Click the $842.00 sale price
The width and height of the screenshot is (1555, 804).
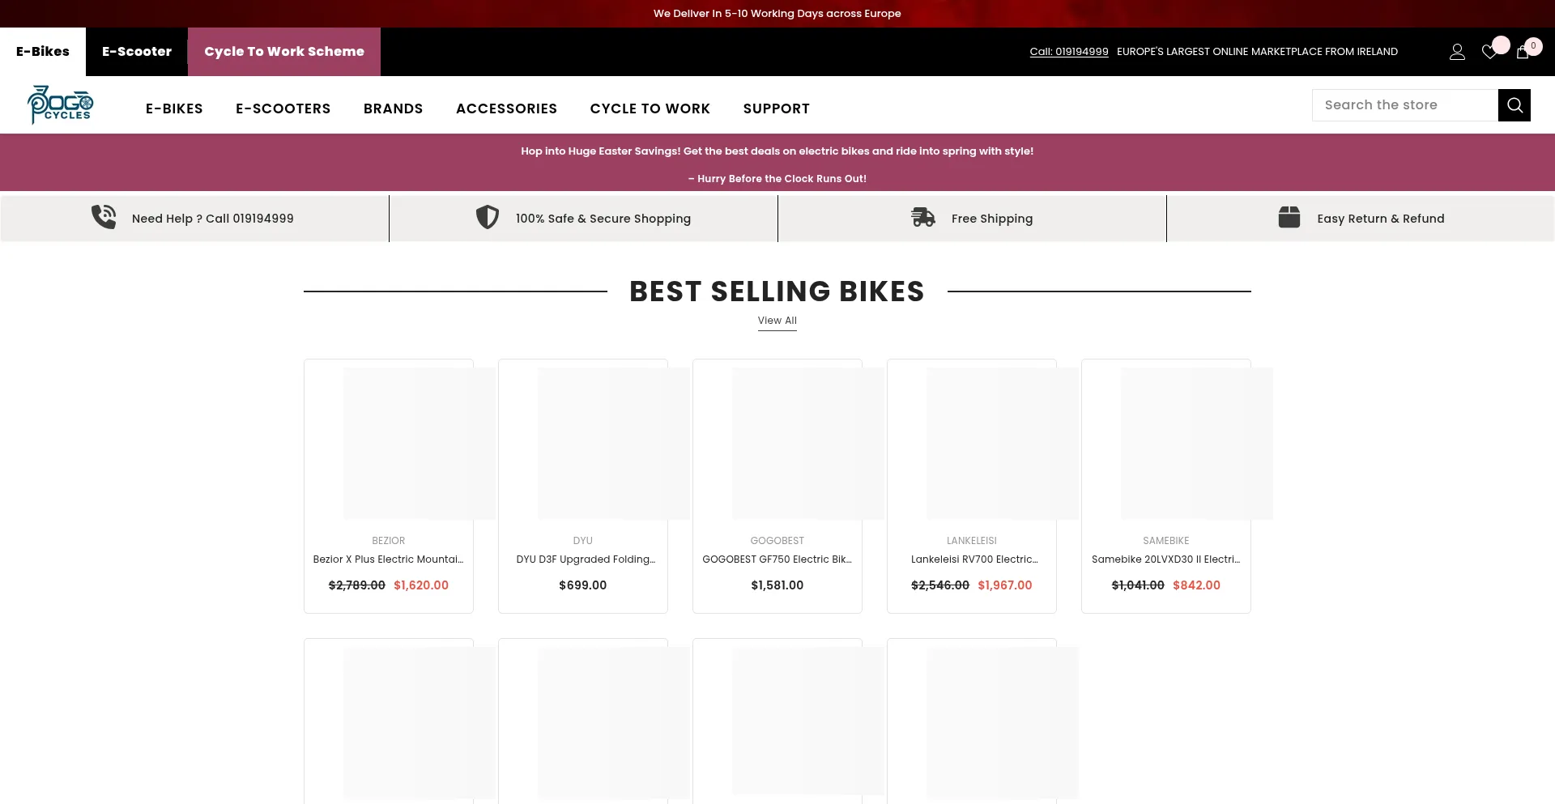tap(1196, 585)
